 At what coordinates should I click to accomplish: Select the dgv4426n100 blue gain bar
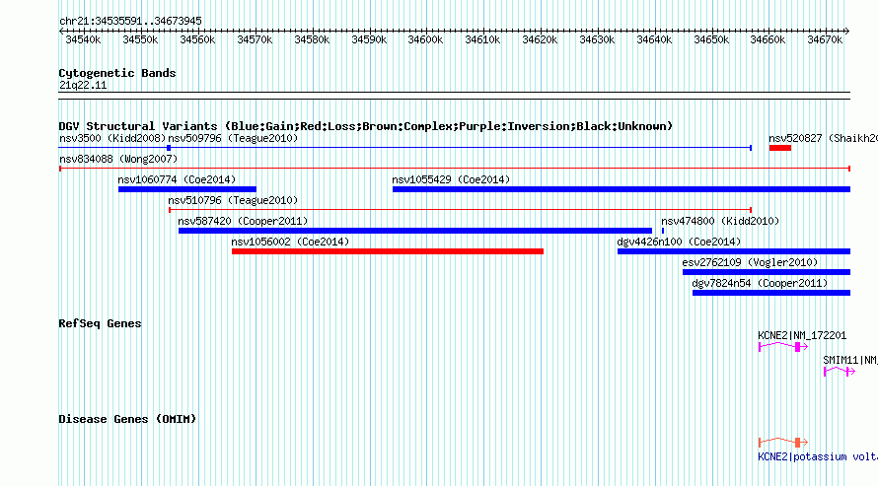click(x=734, y=251)
